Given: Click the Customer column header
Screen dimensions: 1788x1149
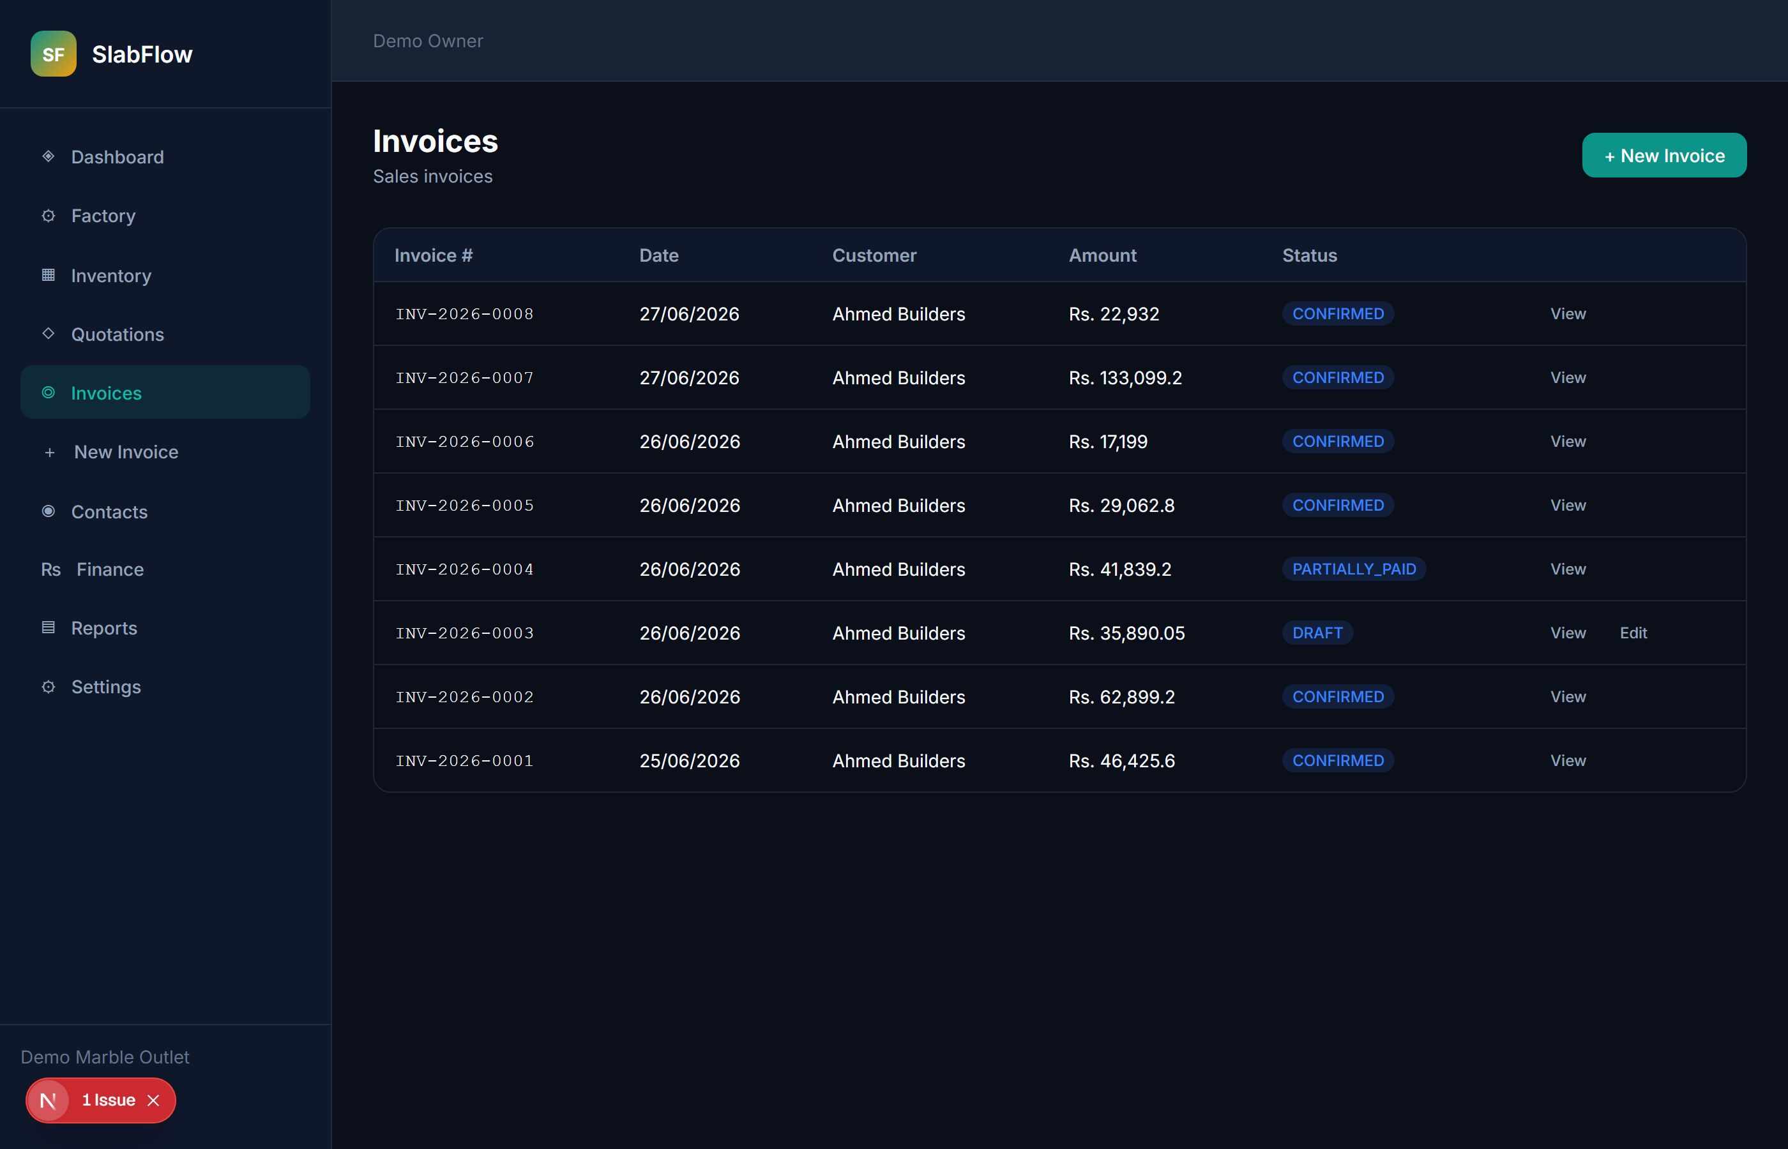Looking at the screenshot, I should pos(874,255).
